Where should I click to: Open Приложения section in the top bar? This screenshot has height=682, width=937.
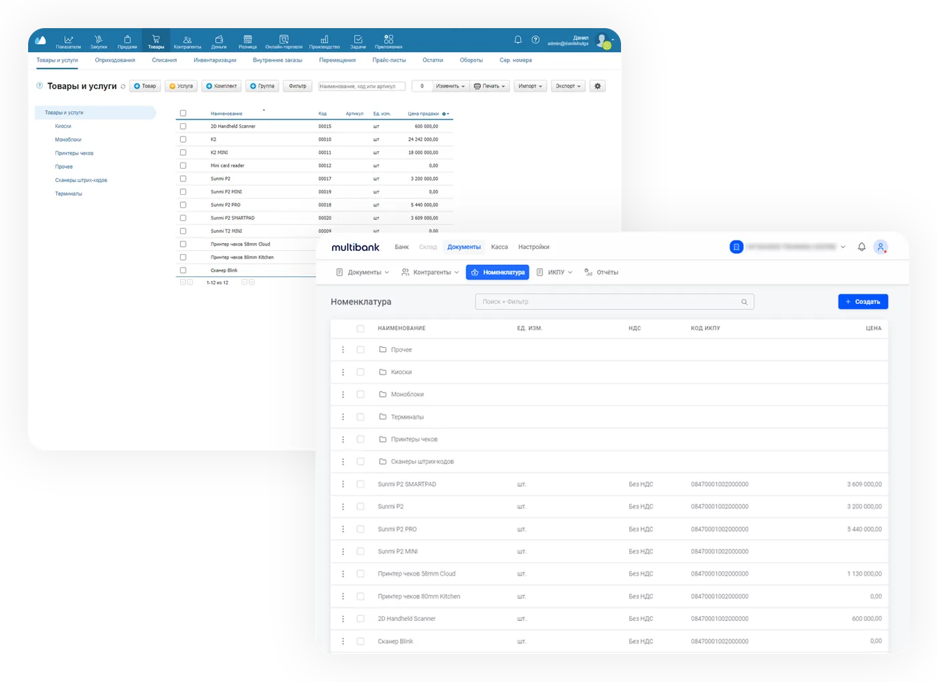pos(389,41)
